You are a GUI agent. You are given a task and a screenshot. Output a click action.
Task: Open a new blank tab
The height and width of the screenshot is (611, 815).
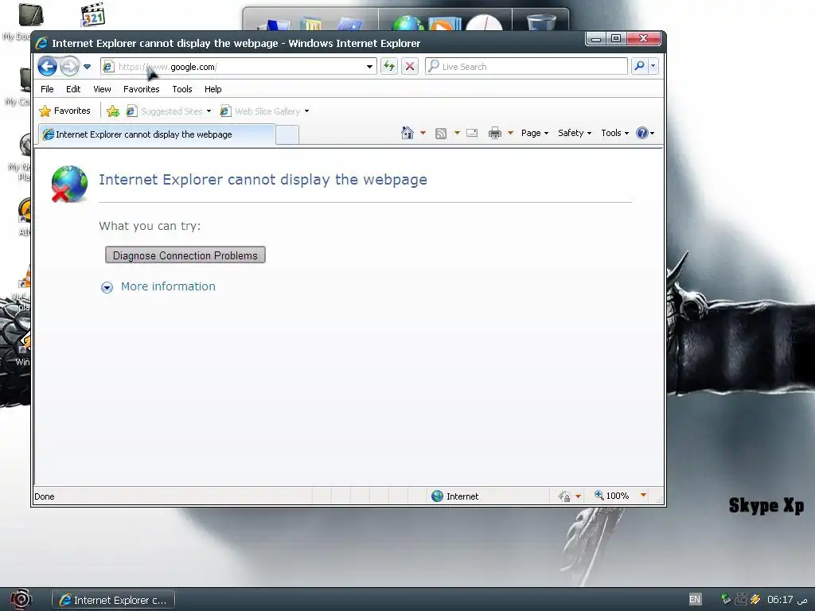(x=287, y=134)
